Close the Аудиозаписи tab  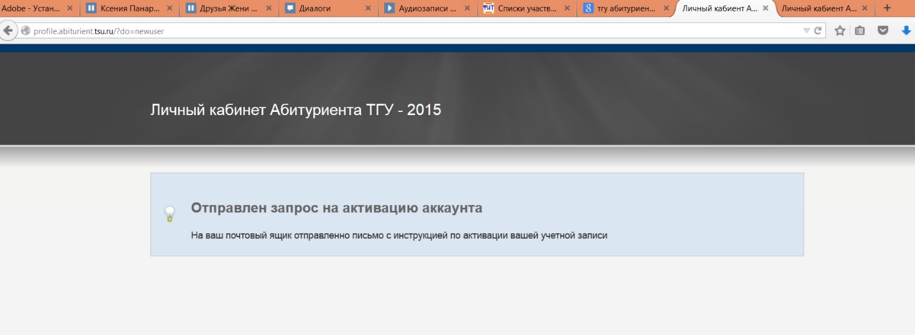point(467,8)
